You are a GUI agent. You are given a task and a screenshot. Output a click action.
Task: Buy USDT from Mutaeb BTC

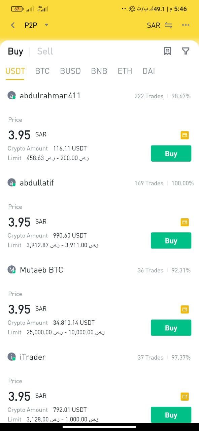171,328
